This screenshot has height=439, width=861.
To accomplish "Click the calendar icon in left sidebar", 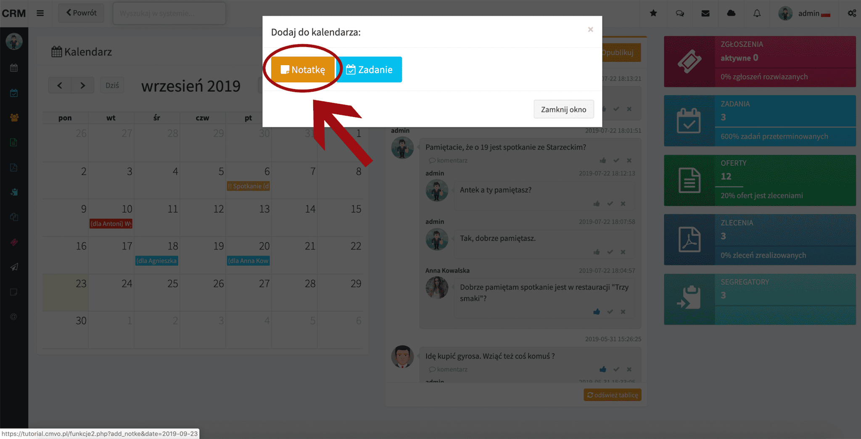I will [x=14, y=68].
